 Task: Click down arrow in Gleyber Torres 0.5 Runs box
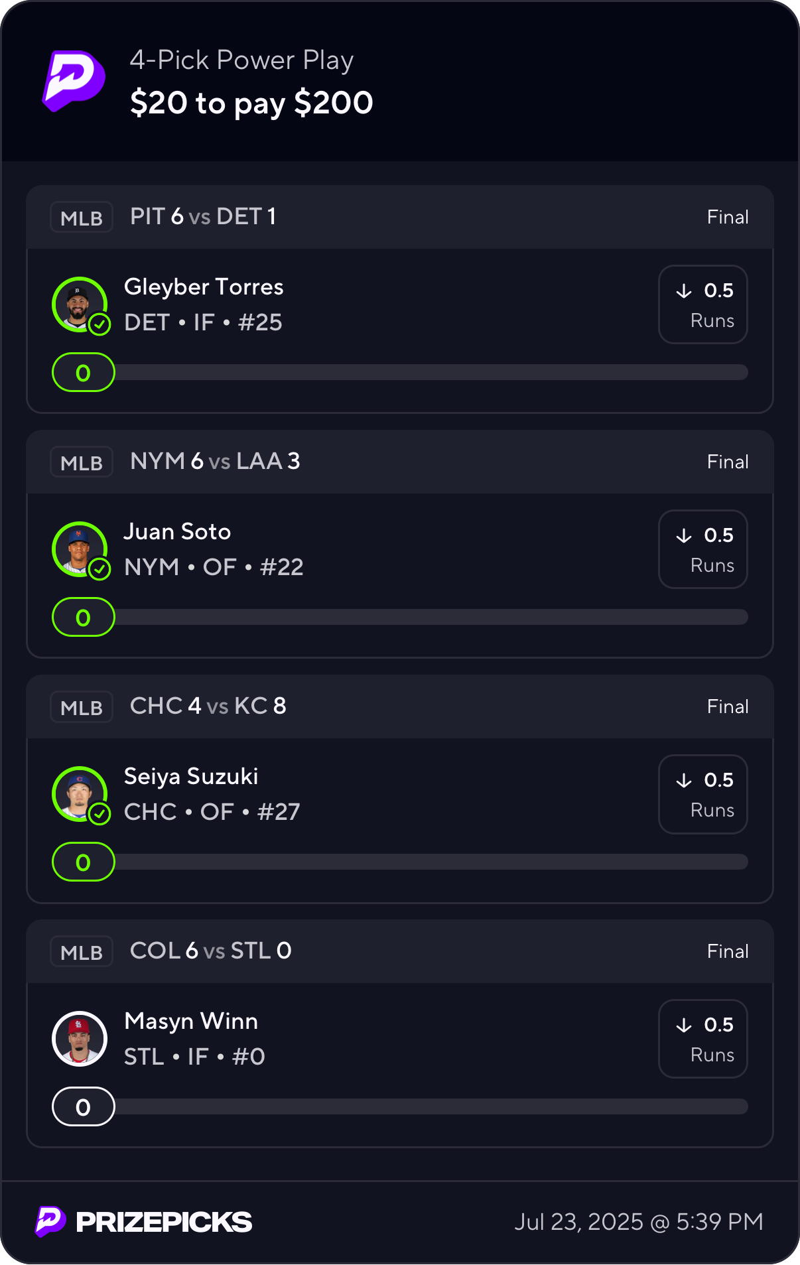click(x=684, y=291)
